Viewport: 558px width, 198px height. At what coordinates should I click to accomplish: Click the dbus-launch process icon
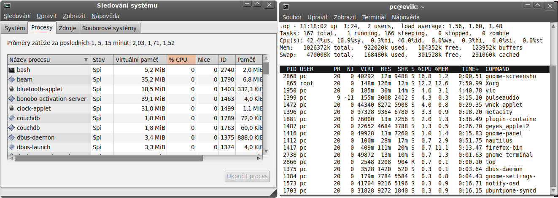12,147
